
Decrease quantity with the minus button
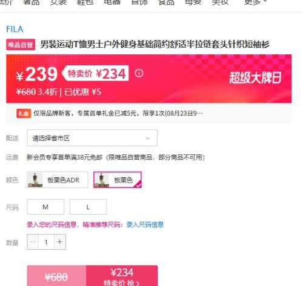tap(33, 242)
